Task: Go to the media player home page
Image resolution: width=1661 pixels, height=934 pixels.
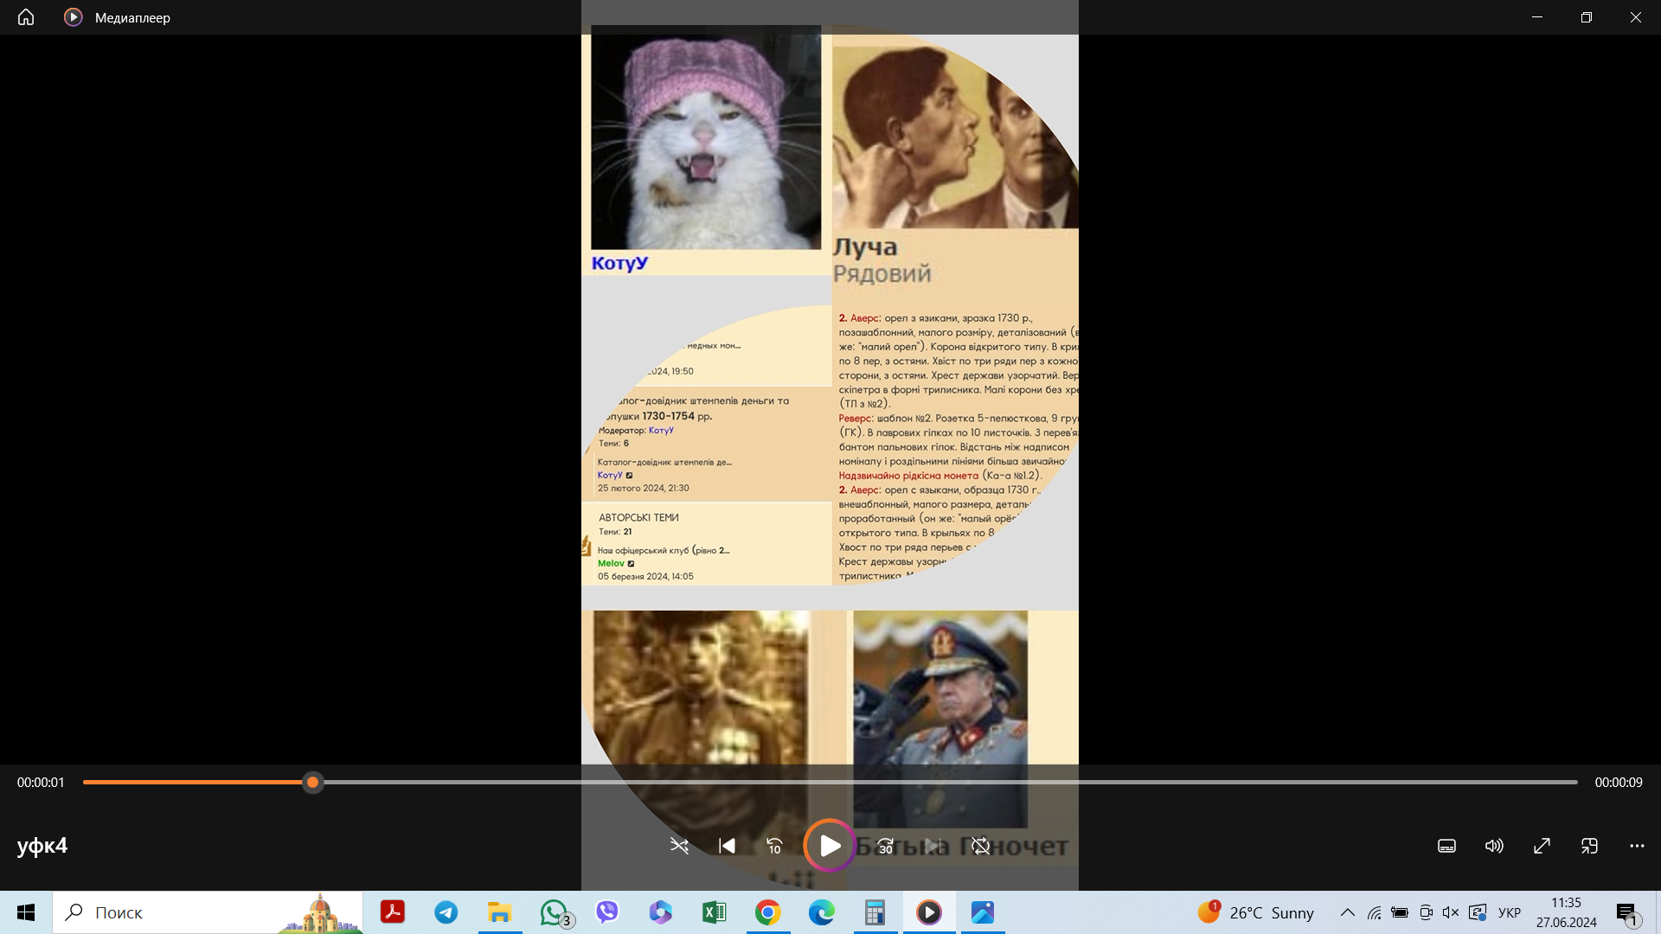Action: coord(26,17)
